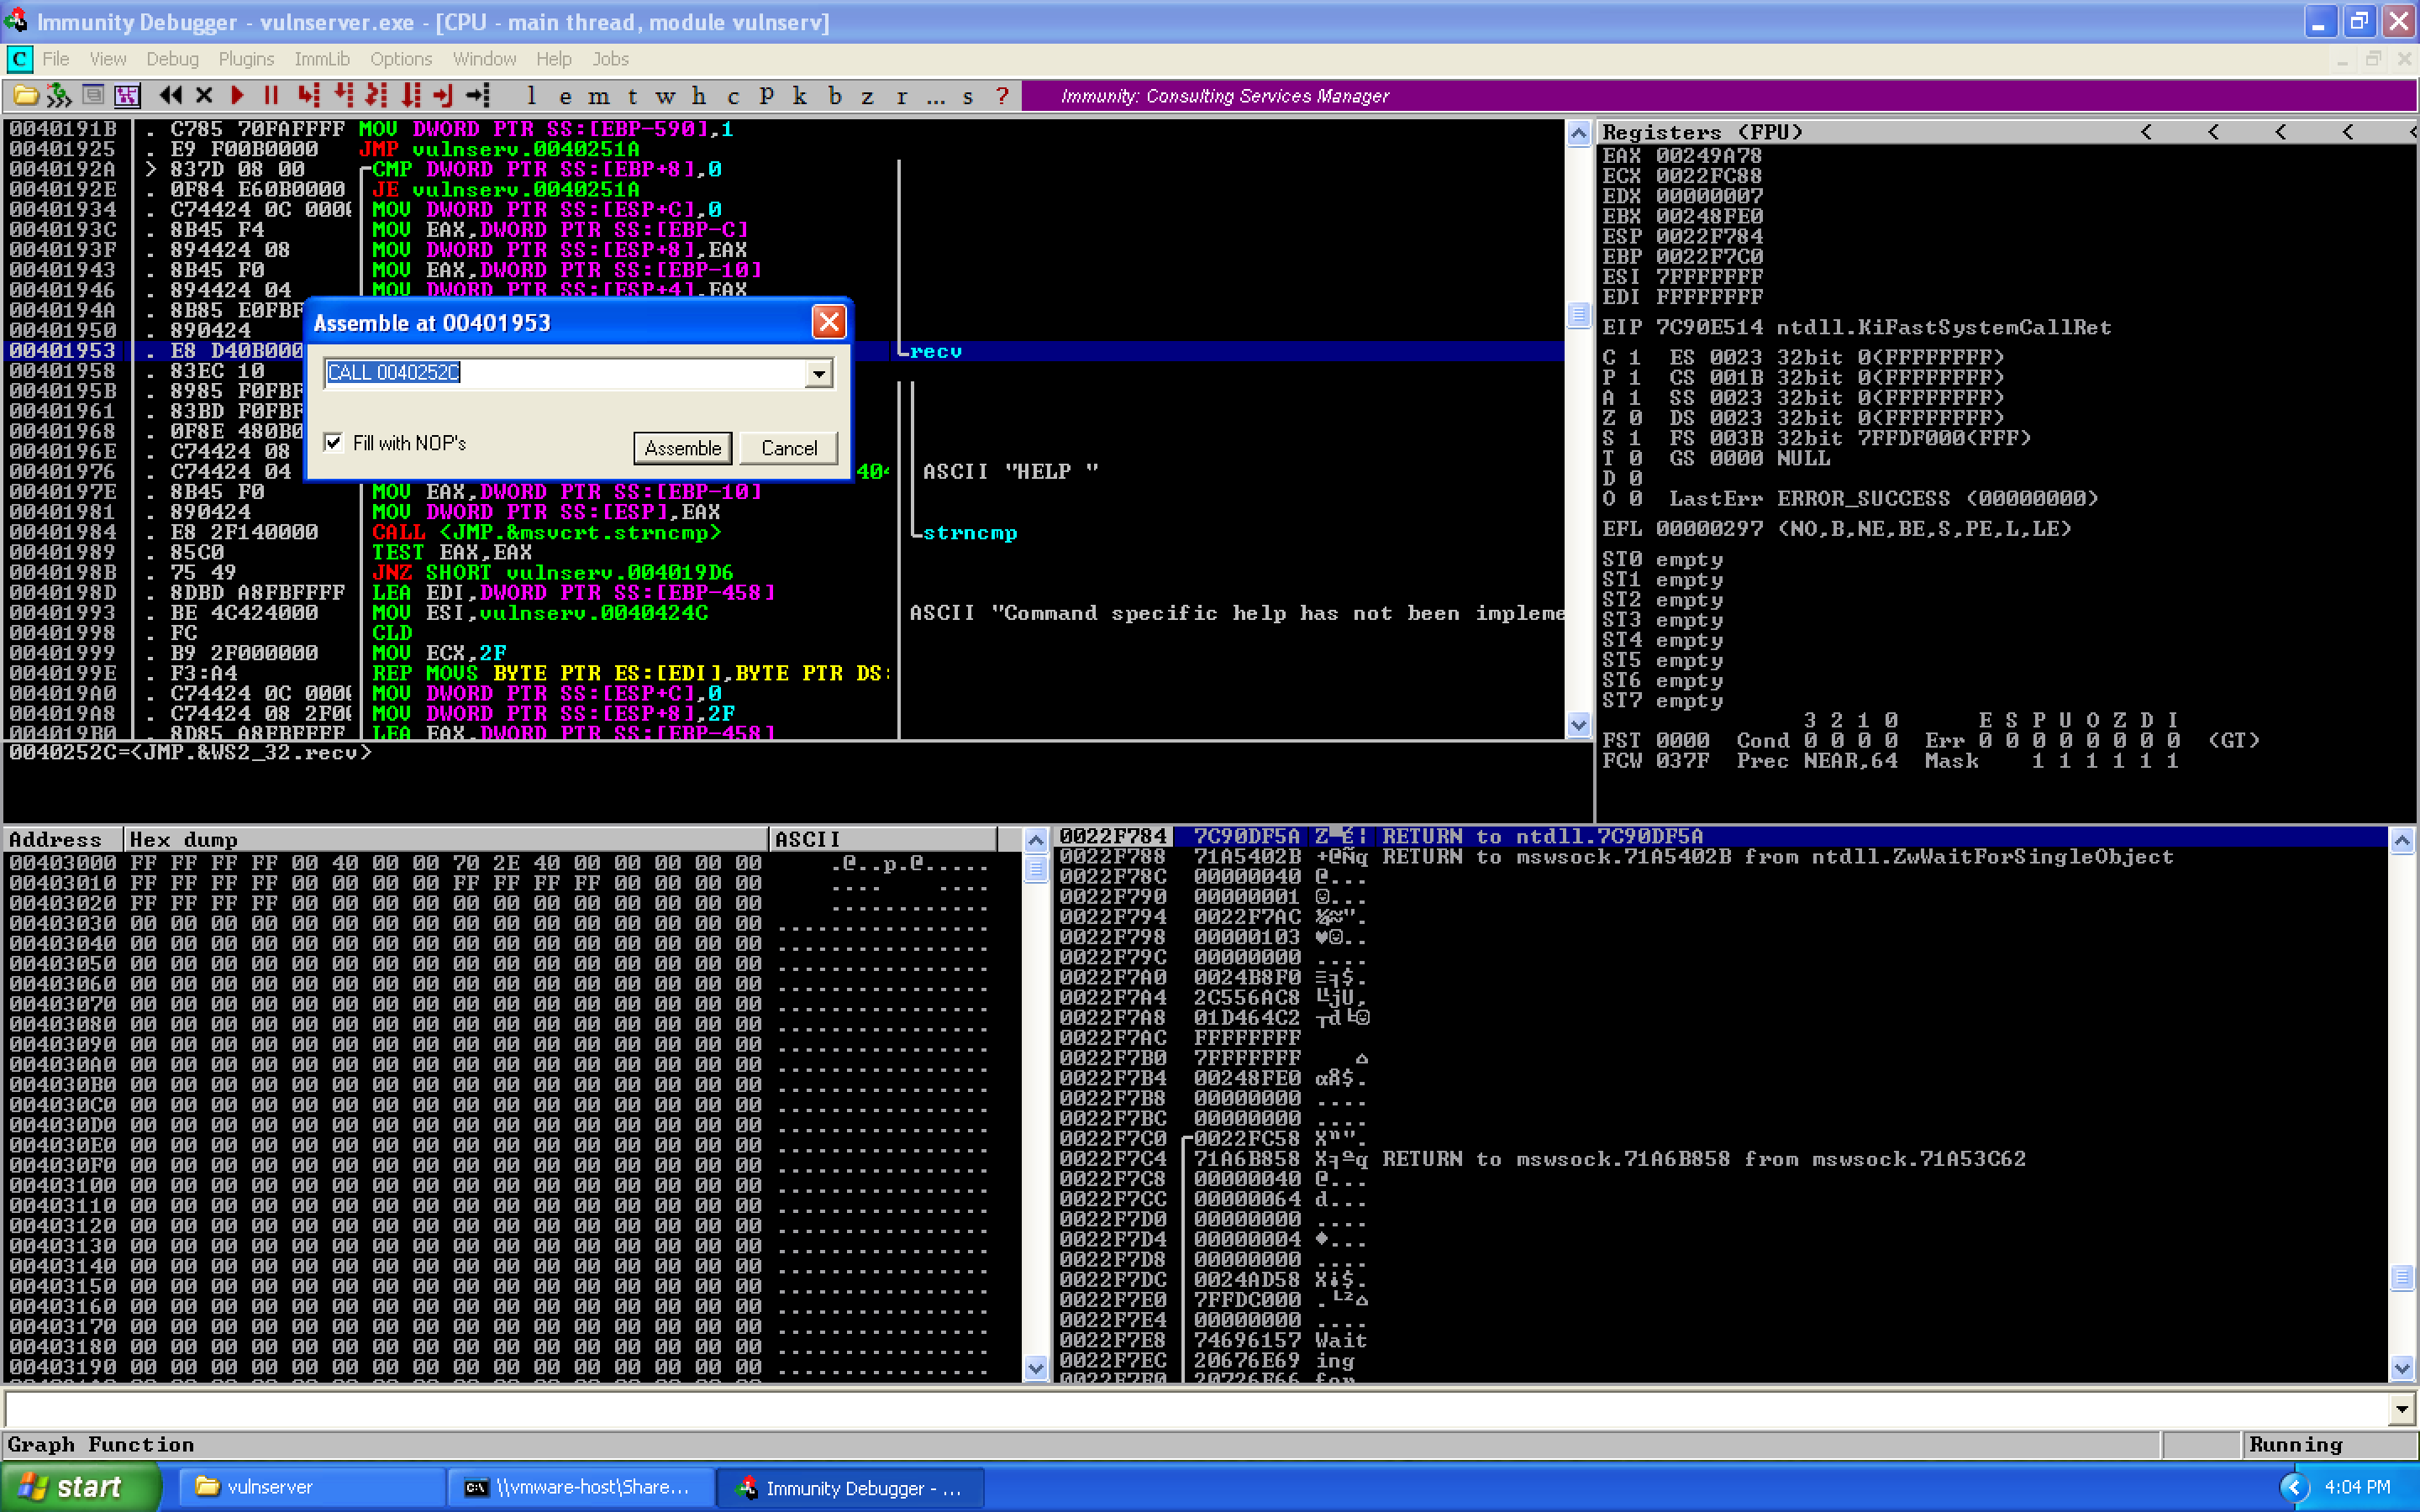Pause execution with the pause icon

(x=271, y=95)
